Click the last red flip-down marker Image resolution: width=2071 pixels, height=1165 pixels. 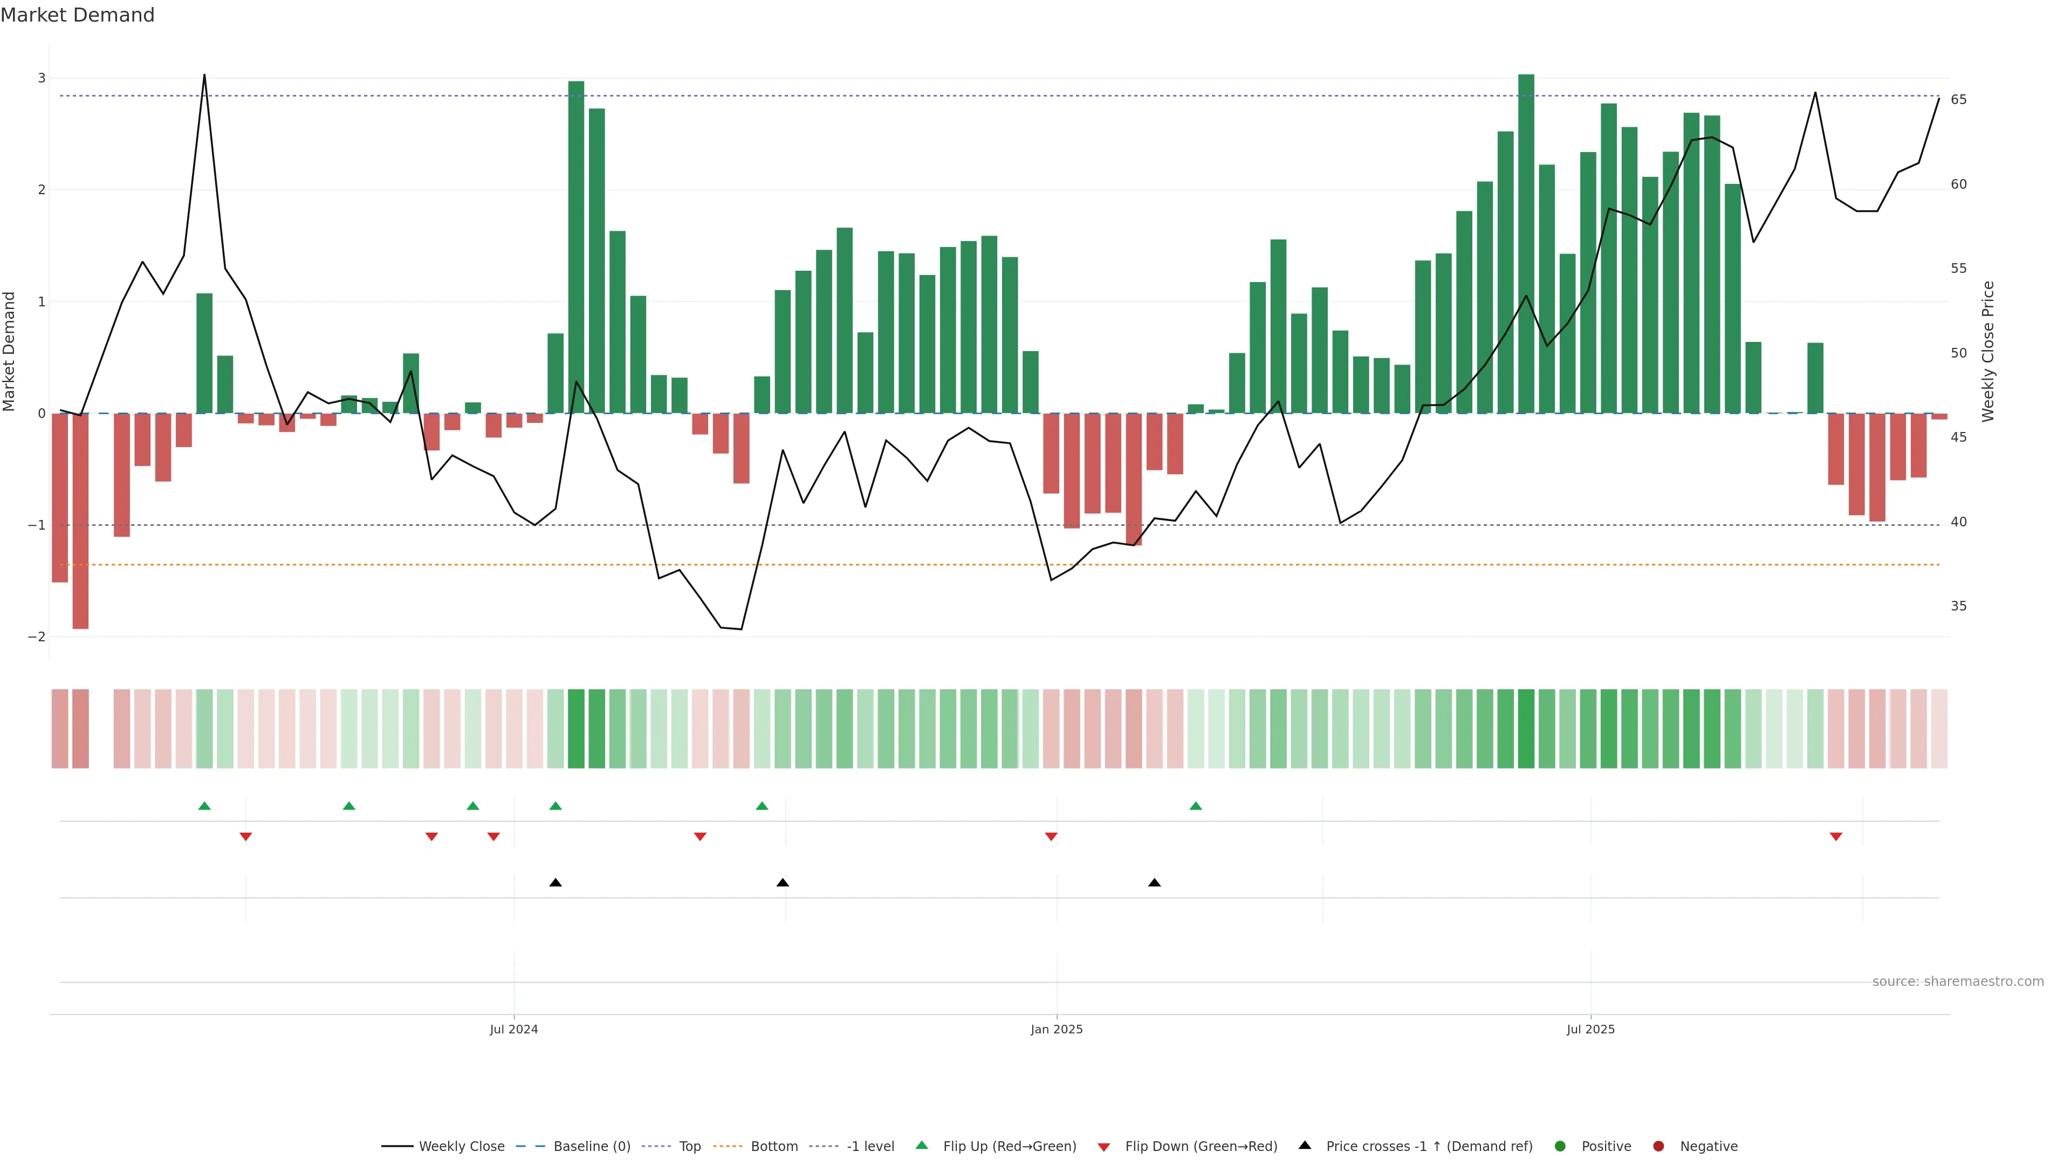click(1836, 837)
